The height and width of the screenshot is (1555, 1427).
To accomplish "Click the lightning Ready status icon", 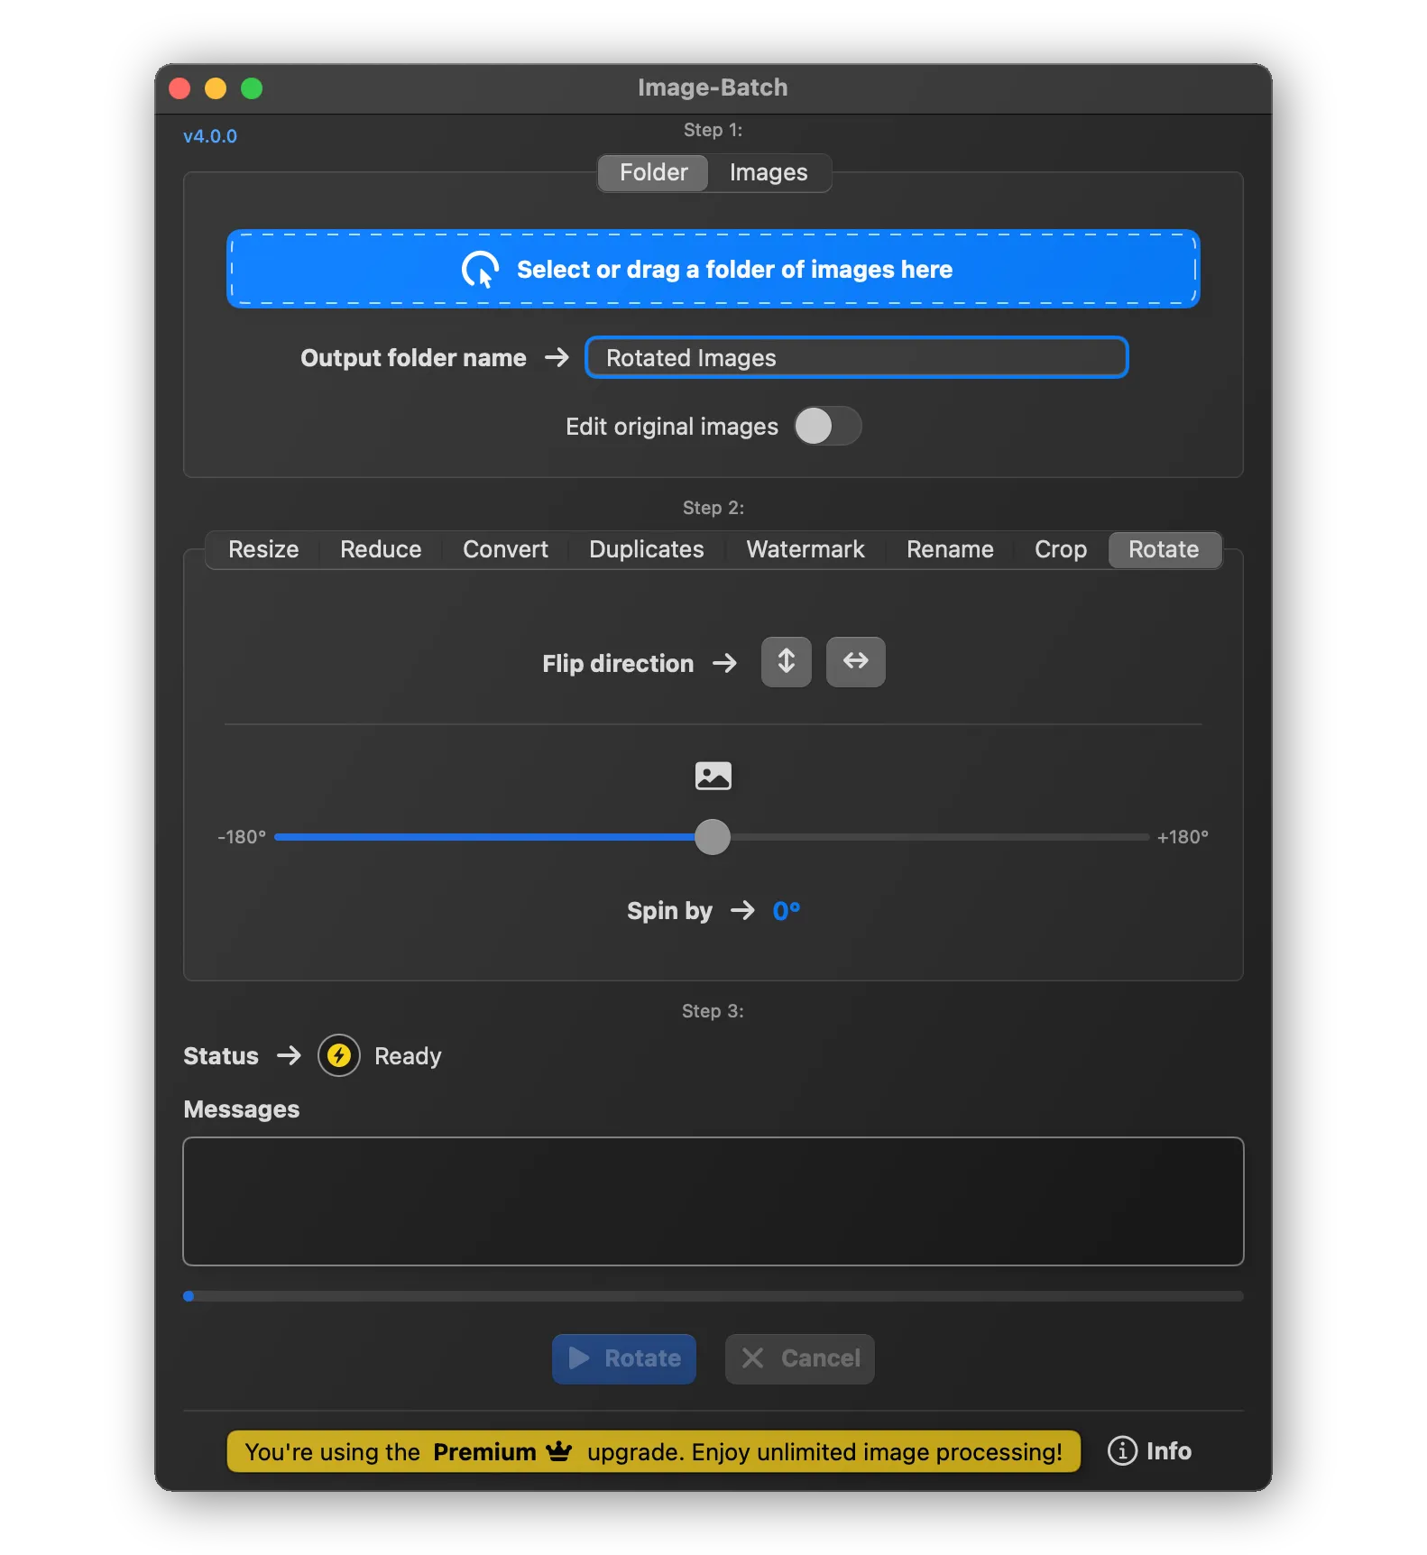I will (x=339, y=1055).
